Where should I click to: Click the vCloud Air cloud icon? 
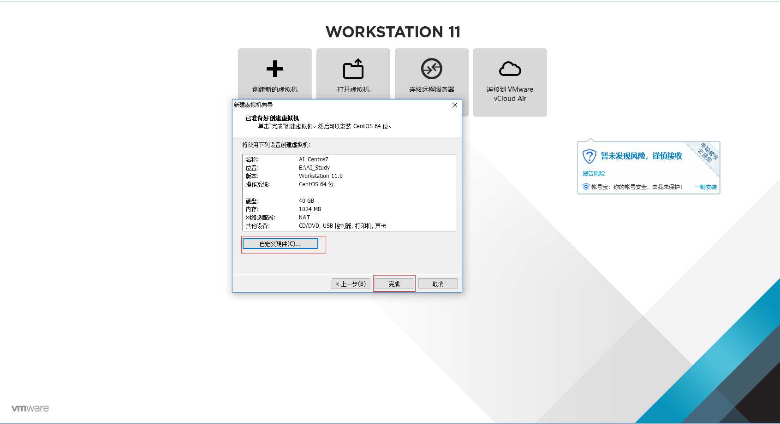(510, 69)
